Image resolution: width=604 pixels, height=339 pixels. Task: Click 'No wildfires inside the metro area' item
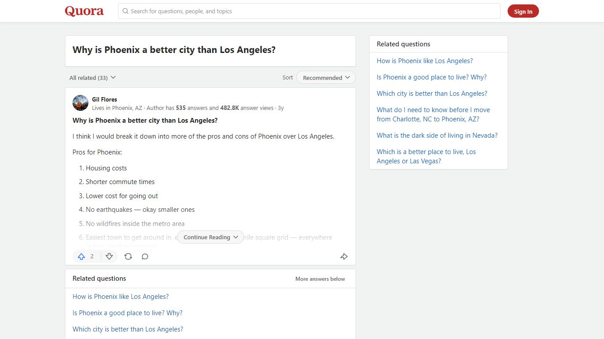click(x=135, y=224)
